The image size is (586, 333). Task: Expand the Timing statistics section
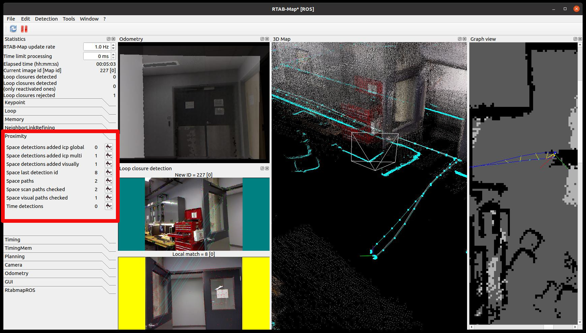(x=12, y=240)
